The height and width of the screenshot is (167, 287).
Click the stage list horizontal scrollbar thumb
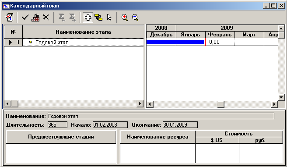tap(15, 104)
